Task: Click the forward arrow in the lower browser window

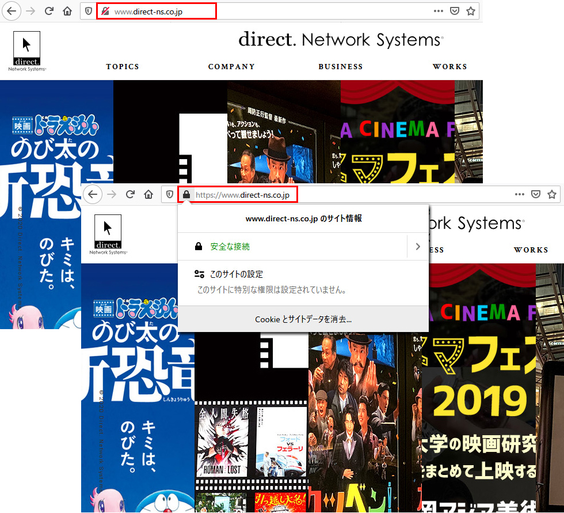Action: click(112, 195)
